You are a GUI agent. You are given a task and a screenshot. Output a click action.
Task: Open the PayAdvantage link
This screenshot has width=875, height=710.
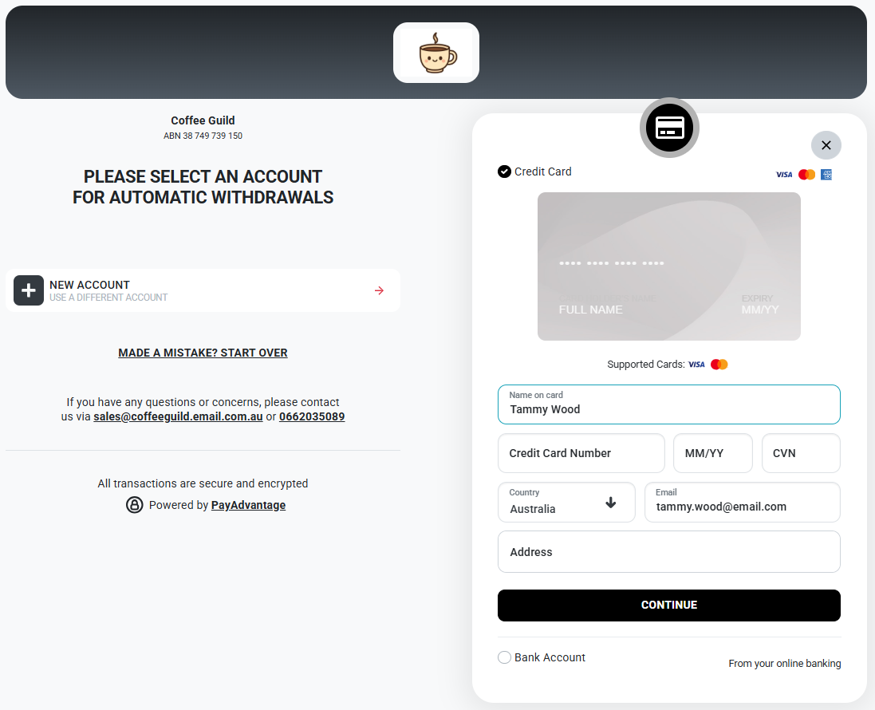[248, 505]
